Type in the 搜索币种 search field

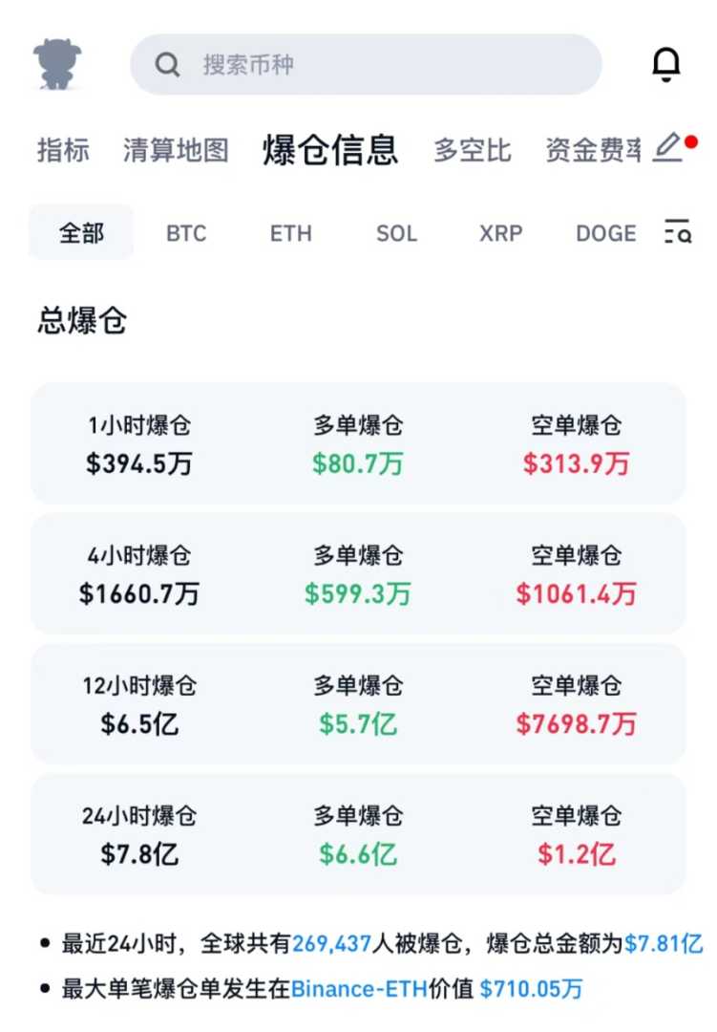[382, 65]
